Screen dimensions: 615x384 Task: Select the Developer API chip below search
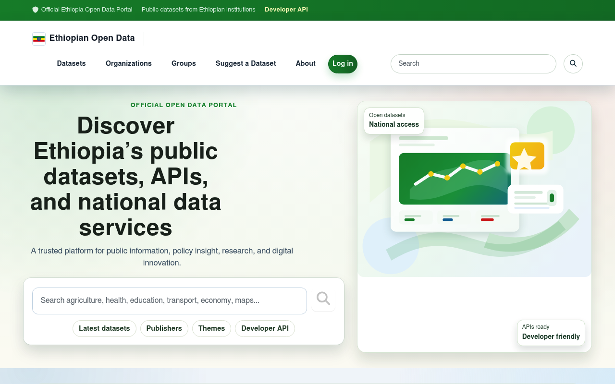pos(265,328)
